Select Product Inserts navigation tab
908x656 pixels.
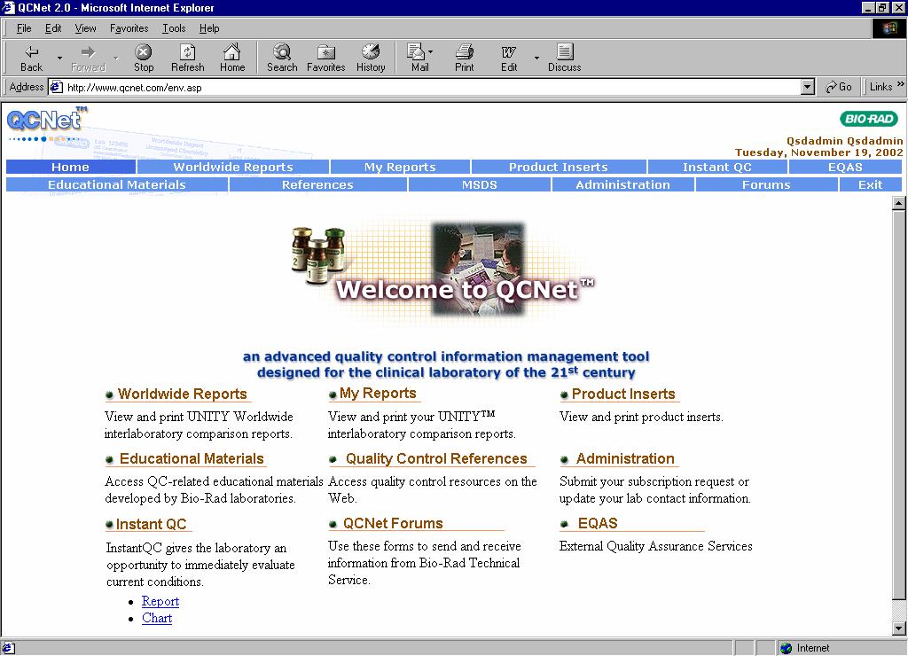[x=559, y=167]
